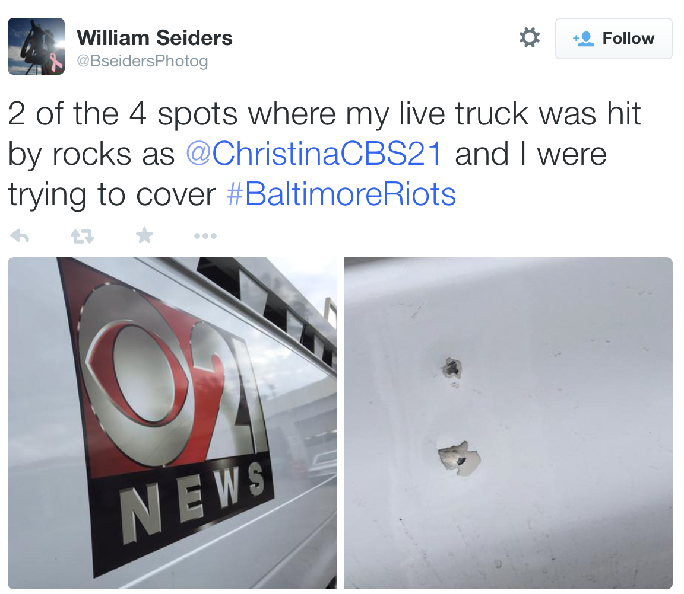The height and width of the screenshot is (594, 684).
Task: Open the William Seiders name link
Action: pos(155,38)
